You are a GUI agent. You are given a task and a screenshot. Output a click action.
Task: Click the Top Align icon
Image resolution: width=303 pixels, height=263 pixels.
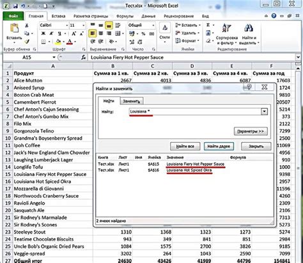(93, 26)
